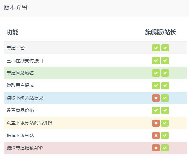Image resolution: width=189 pixels, height=157 pixels.
Task: Click the flagship checkmark for 三种在线支付接口
Action: (156, 61)
